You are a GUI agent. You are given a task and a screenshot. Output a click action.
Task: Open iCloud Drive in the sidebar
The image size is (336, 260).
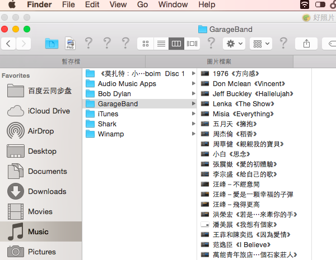tap(41, 111)
